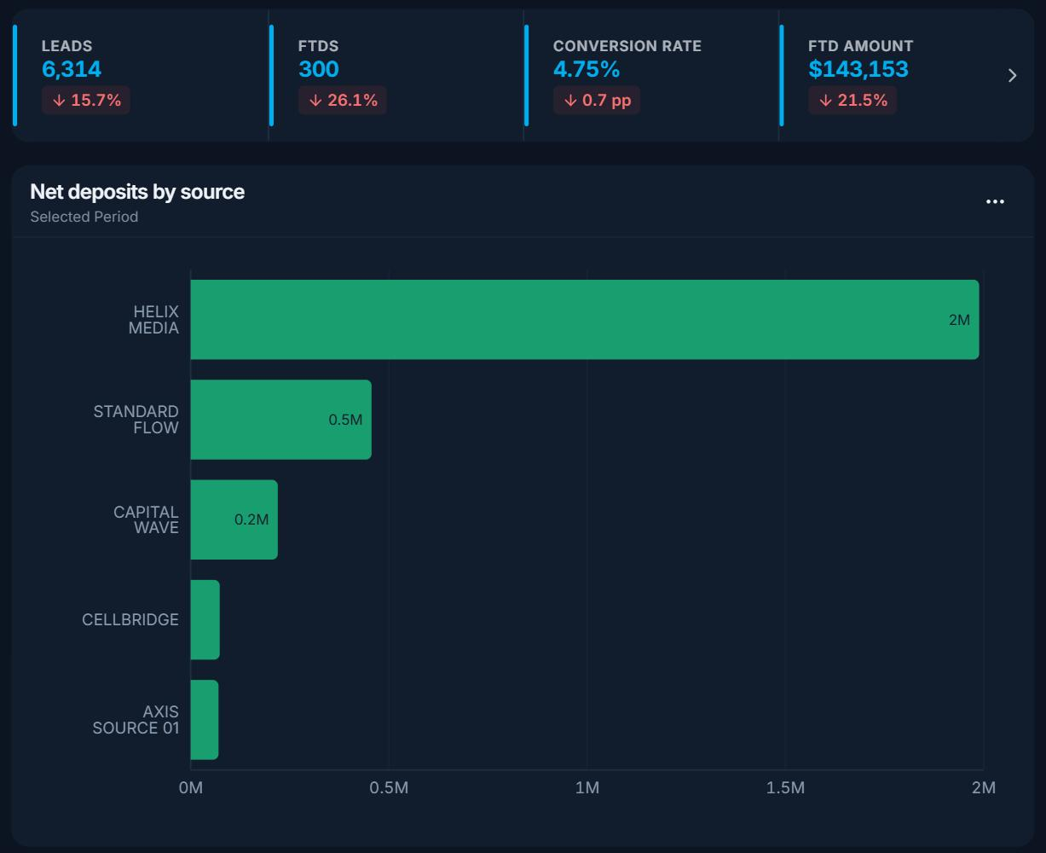Screen dimensions: 1046x853
Task: Click the FTD Amount value $143,153
Action: pyautogui.click(x=858, y=69)
